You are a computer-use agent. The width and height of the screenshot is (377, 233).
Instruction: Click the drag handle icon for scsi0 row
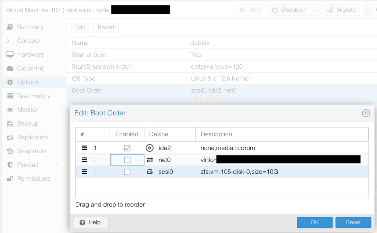click(84, 172)
